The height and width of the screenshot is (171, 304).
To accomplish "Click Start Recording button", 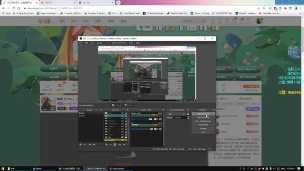I will point(203,117).
